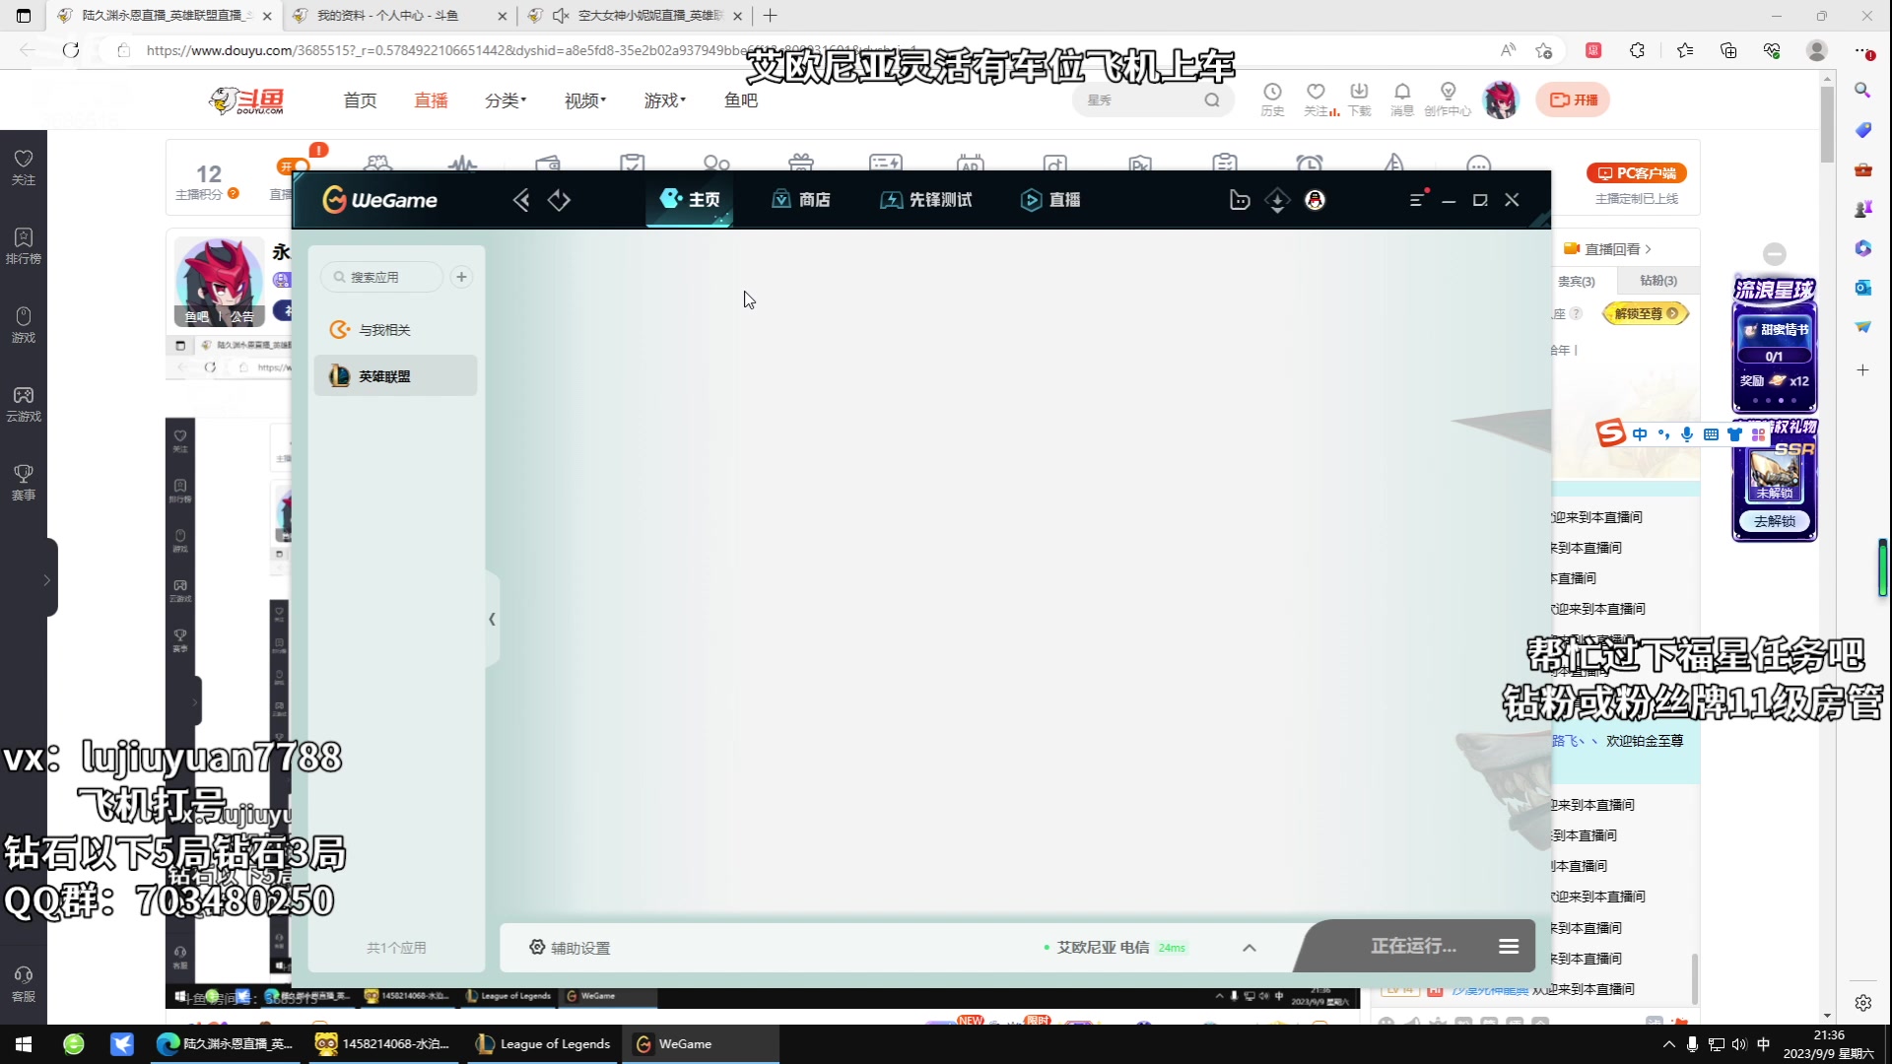This screenshot has height=1064, width=1892.
Task: Collapse the WeGame sidebar with the arrow handle
Action: pyautogui.click(x=492, y=619)
